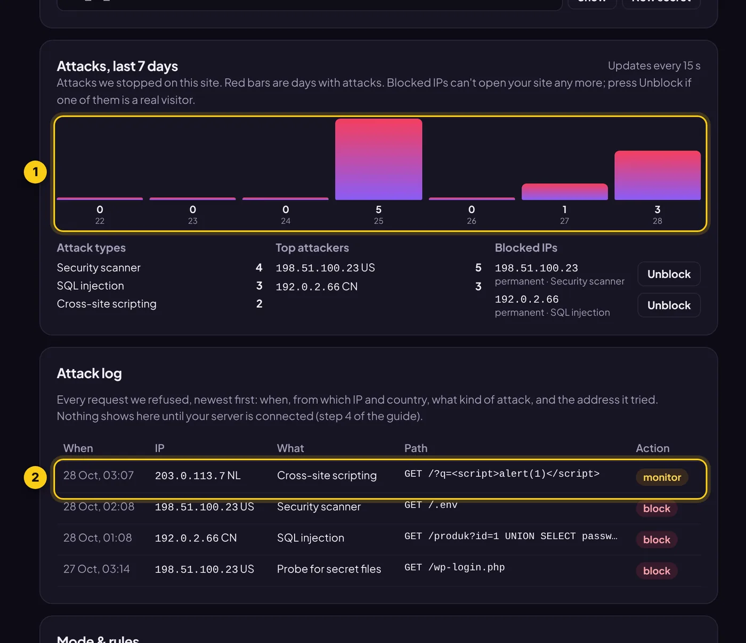Click the chart bar for day 27
The height and width of the screenshot is (643, 746).
coord(564,192)
